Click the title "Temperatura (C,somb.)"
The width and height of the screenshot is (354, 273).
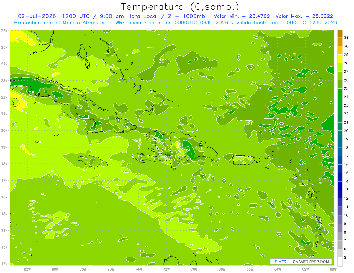pyautogui.click(x=180, y=7)
